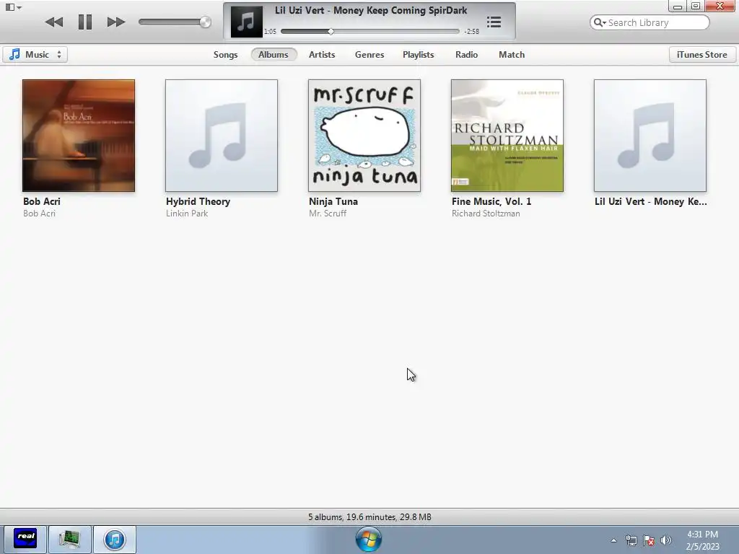Open the Action Center flag icon
Viewport: 739px width, 554px height.
click(x=649, y=540)
